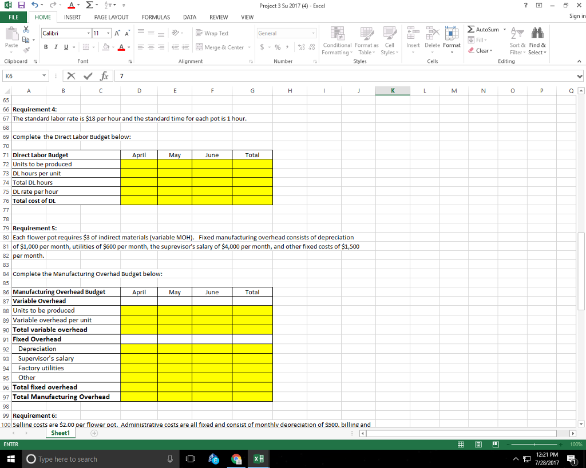Viewport: 586px width, 468px height.
Task: Click the Name Box showing K6
Action: click(24, 75)
